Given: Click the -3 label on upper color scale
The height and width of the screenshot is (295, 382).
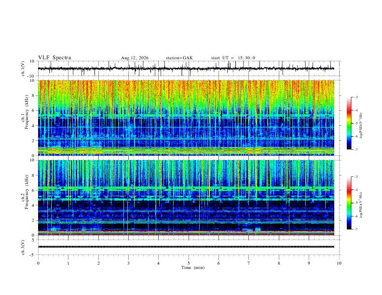Looking at the screenshot, I should point(355,97).
